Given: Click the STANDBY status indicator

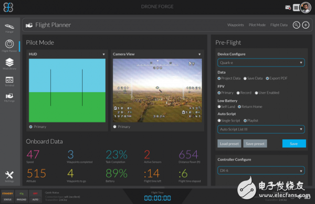Looking at the screenshot, I should point(8,194).
